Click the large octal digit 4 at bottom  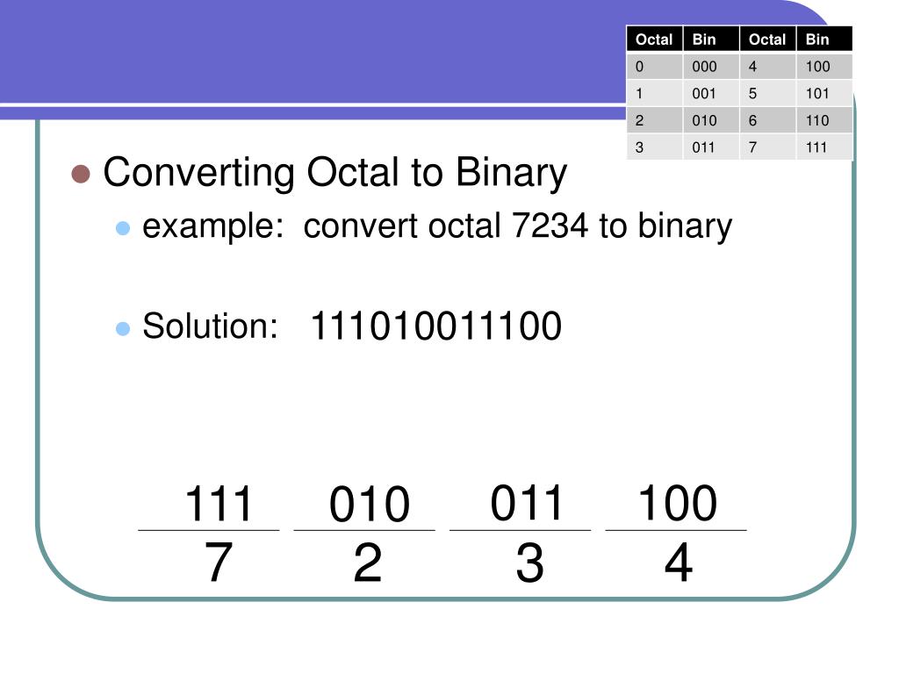(x=679, y=563)
